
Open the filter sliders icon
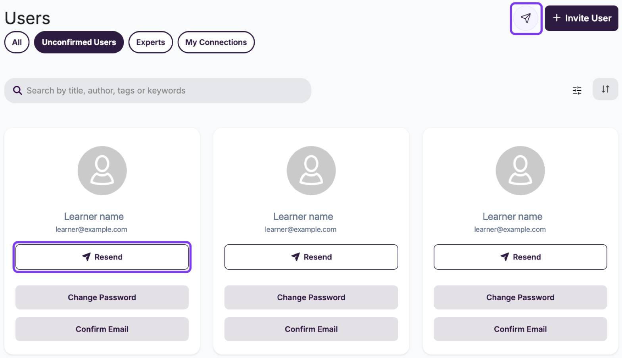pos(577,90)
